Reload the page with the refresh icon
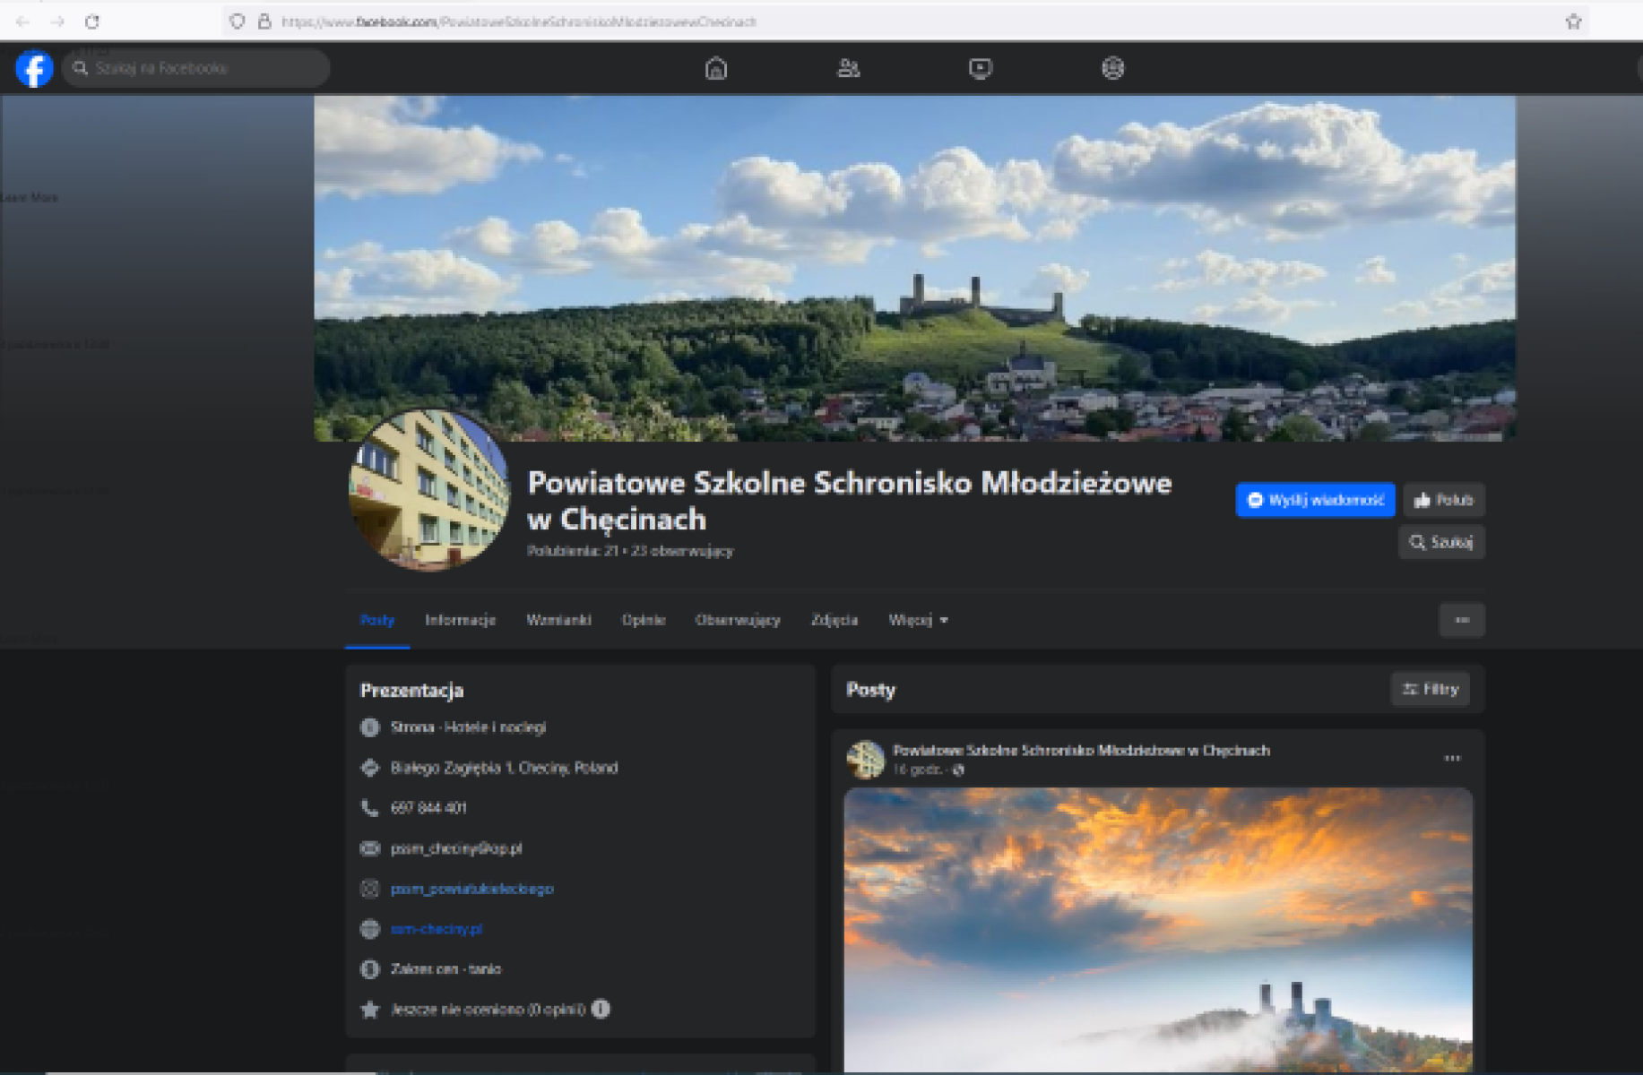The height and width of the screenshot is (1075, 1643). [92, 21]
